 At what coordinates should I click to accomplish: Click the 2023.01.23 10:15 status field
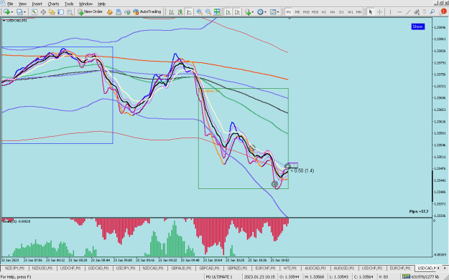click(259, 277)
